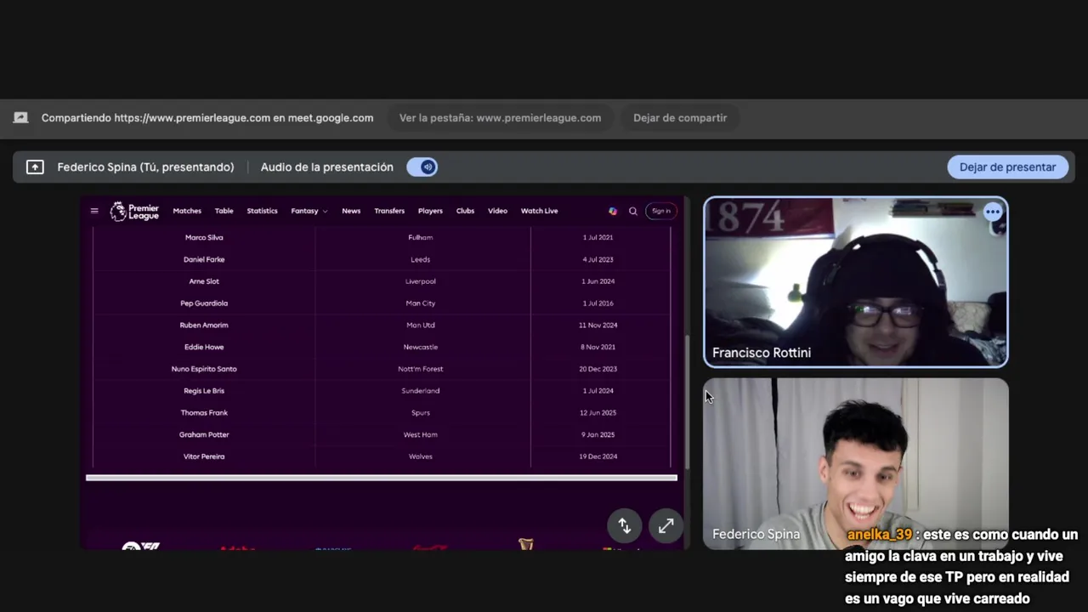The image size is (1088, 612).
Task: Click manager name Thomas Frank
Action: coord(204,413)
